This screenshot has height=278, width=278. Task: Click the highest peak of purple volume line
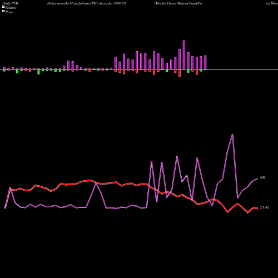pos(232,135)
